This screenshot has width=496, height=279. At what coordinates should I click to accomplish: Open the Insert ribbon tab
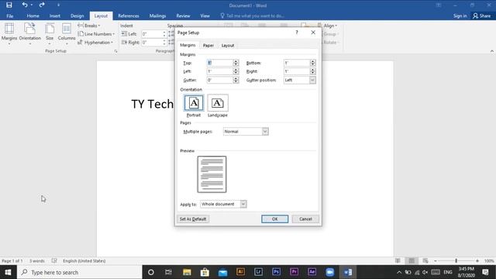click(x=55, y=15)
